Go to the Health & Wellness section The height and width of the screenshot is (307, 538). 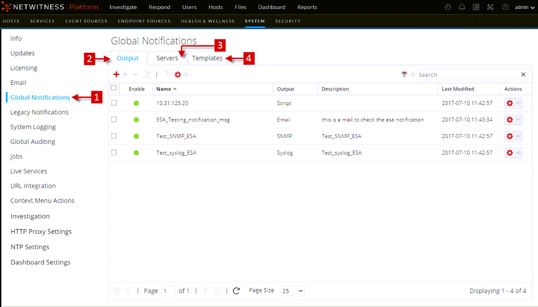[x=208, y=21]
